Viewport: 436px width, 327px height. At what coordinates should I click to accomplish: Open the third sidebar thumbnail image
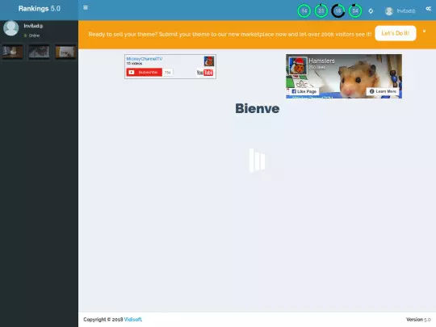point(65,52)
